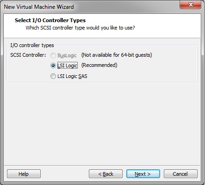Select the greyed-out BusLogic radio button

pyautogui.click(x=53, y=55)
